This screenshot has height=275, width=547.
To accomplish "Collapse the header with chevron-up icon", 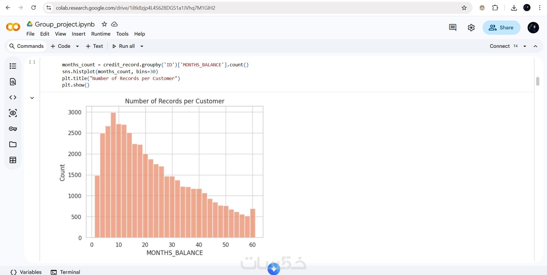I will coord(536,46).
